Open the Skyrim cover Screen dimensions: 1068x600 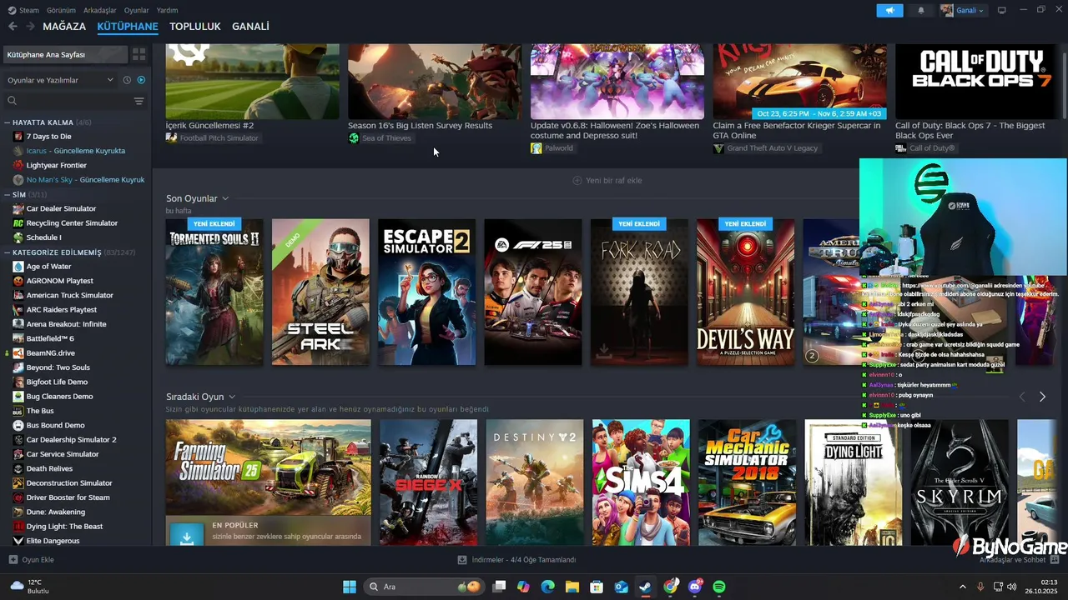pos(960,482)
